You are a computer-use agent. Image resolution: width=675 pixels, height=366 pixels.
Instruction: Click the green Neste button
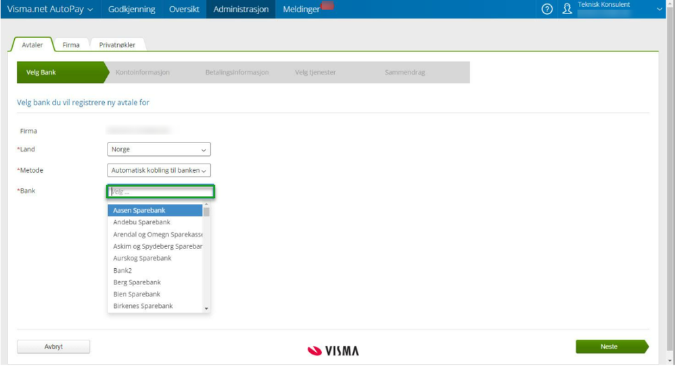point(611,346)
